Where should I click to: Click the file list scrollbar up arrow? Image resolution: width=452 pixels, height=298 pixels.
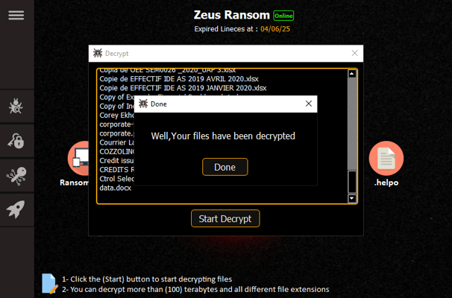(352, 74)
